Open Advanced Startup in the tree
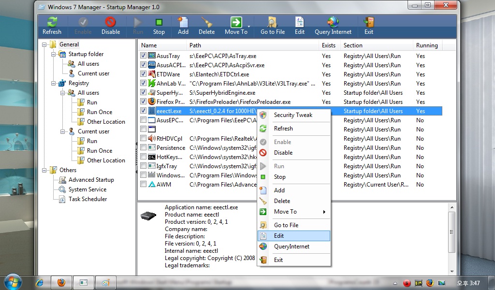 click(91, 179)
